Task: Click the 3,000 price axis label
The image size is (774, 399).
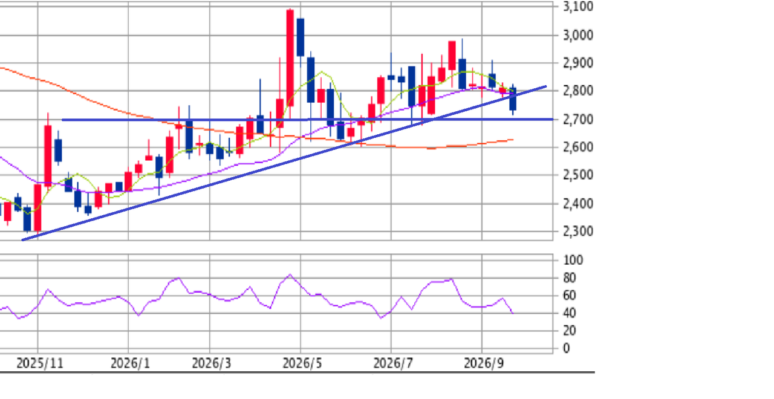Action: coord(577,35)
